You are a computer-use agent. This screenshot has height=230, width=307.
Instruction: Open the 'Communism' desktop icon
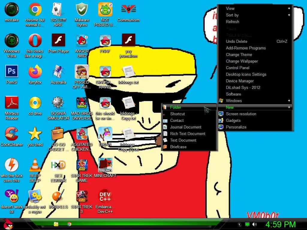tap(128, 9)
